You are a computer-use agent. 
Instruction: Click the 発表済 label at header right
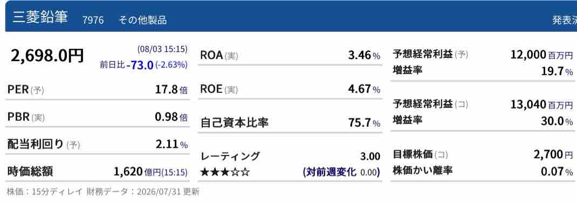coord(565,20)
